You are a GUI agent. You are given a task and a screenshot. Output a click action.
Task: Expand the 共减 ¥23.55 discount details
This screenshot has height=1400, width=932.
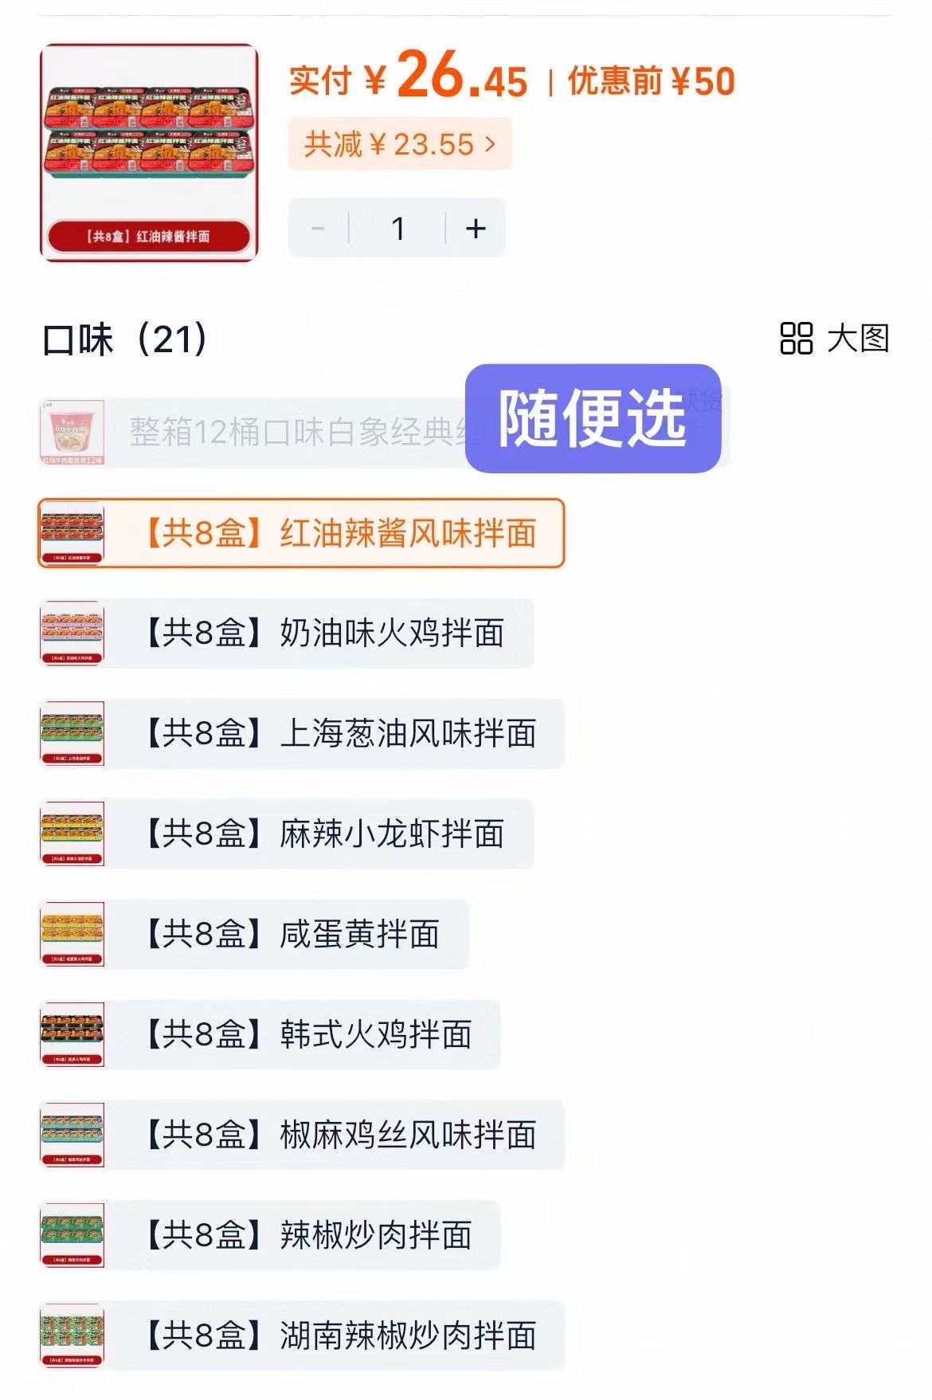[400, 144]
